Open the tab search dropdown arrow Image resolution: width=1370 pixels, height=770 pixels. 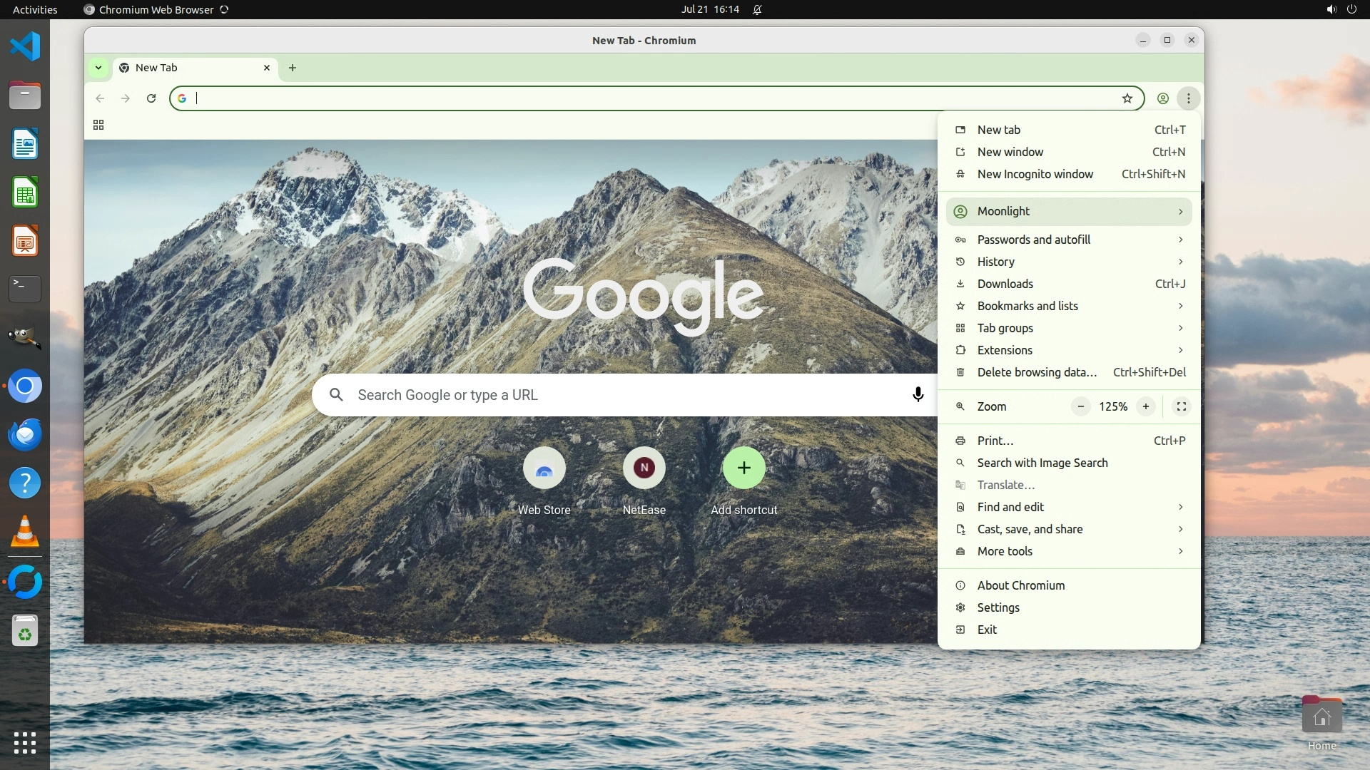click(x=98, y=68)
